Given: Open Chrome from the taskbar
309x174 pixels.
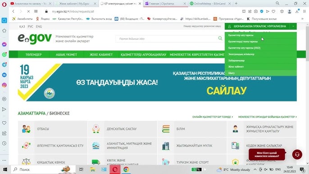Looking at the screenshot, I should click(x=126, y=169).
